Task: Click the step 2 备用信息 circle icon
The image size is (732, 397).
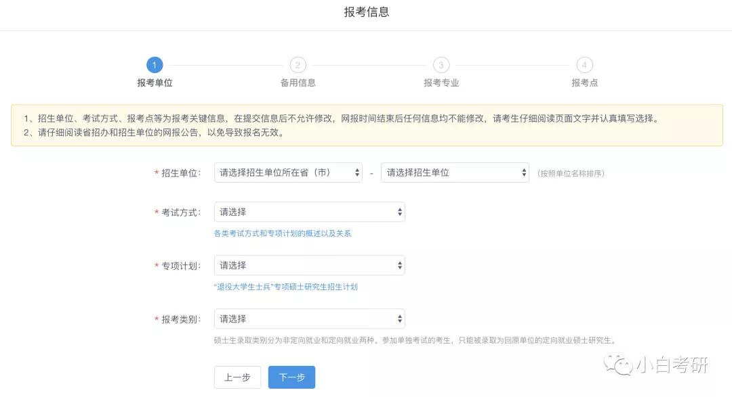Action: (x=298, y=65)
